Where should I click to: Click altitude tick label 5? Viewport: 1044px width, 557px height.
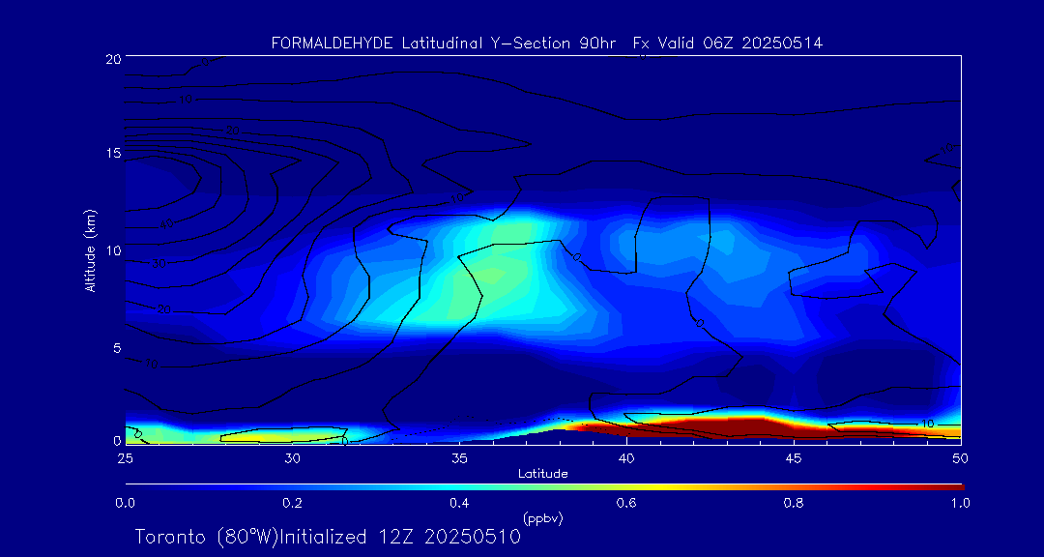pyautogui.click(x=116, y=348)
